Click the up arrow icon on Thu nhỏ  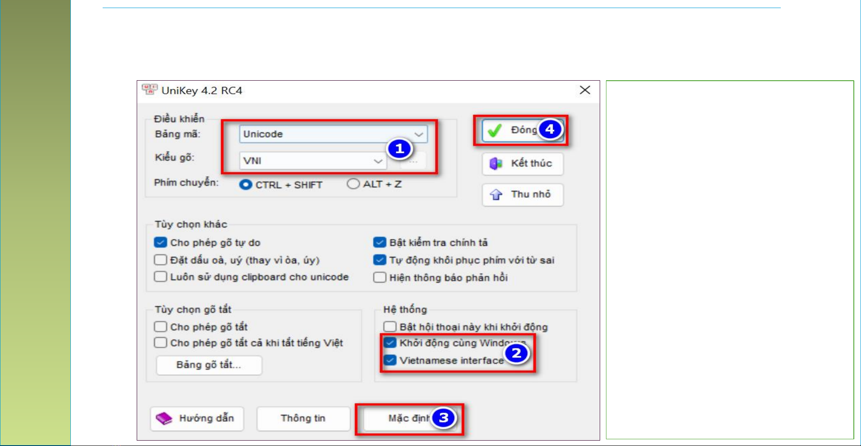(x=496, y=195)
